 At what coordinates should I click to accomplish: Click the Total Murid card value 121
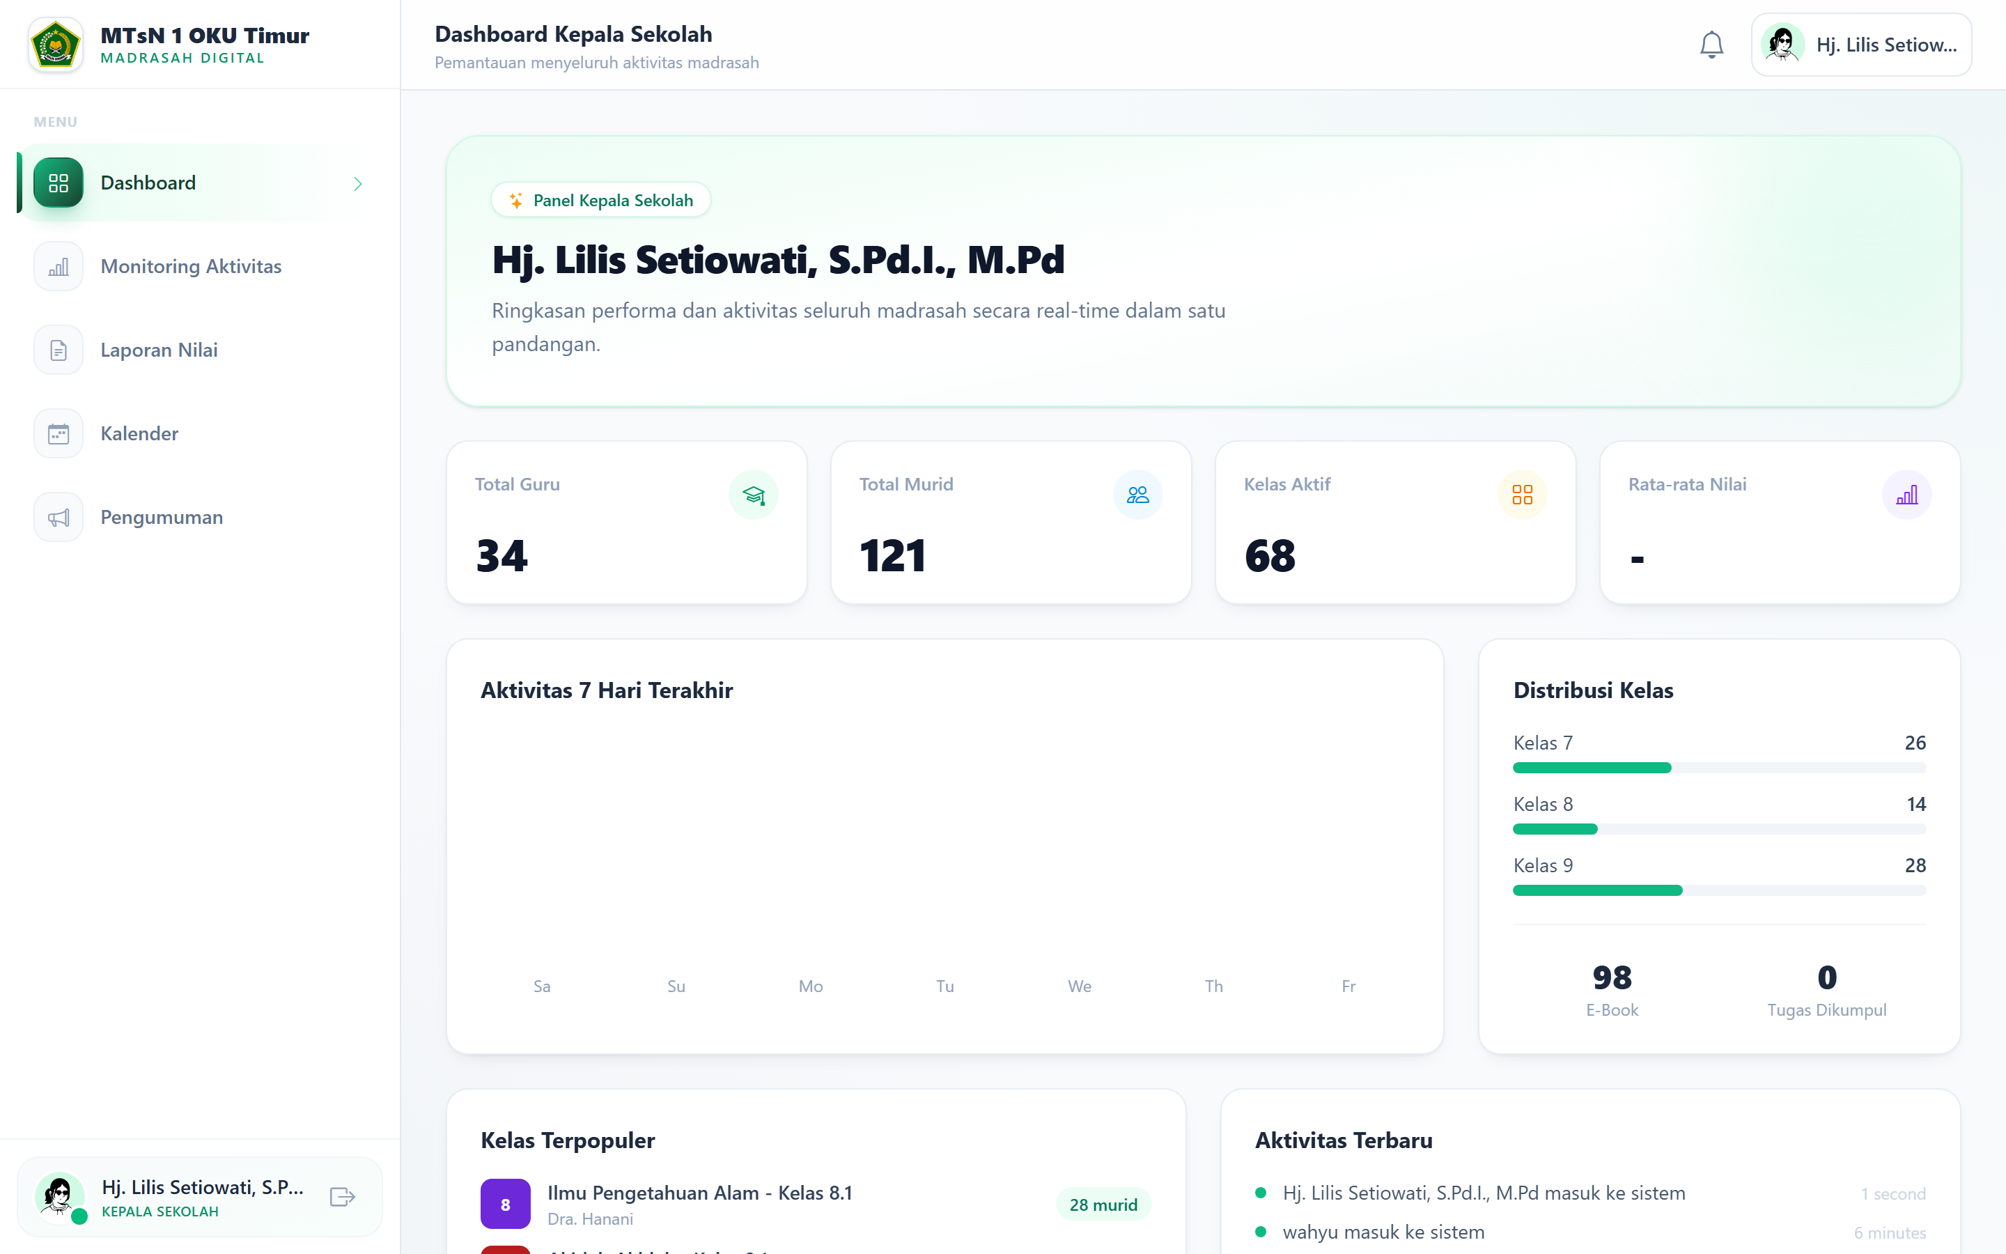coord(893,556)
